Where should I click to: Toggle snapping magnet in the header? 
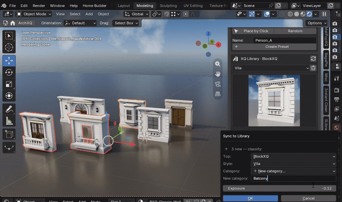(167, 14)
